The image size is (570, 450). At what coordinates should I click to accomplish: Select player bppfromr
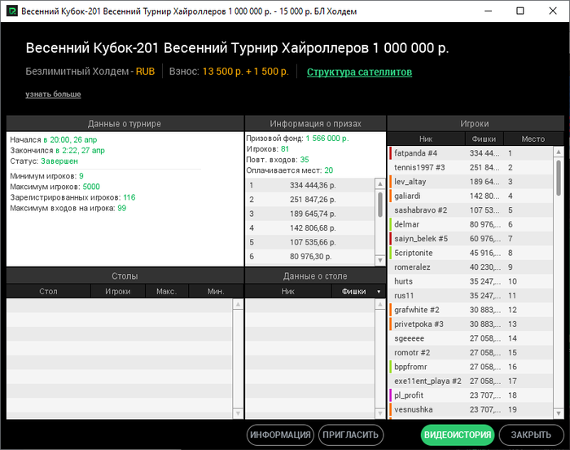(x=471, y=367)
